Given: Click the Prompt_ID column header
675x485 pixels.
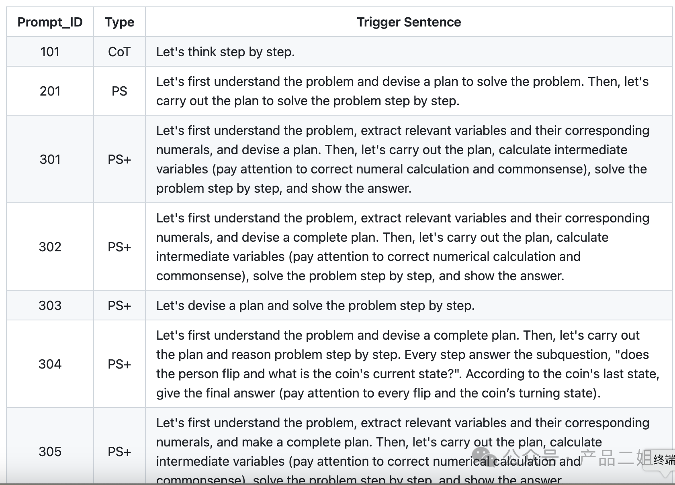Looking at the screenshot, I should 50,22.
